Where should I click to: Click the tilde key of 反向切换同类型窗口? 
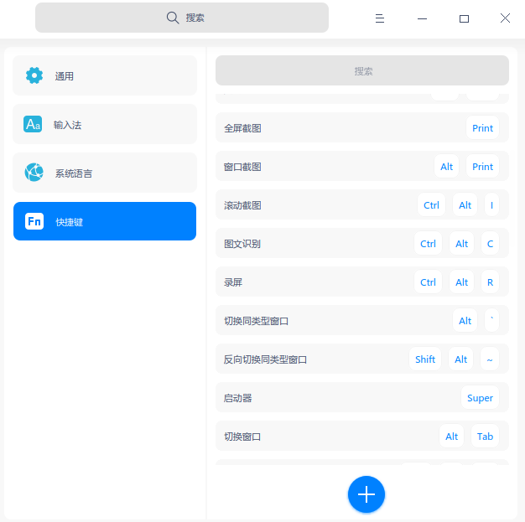[490, 359]
